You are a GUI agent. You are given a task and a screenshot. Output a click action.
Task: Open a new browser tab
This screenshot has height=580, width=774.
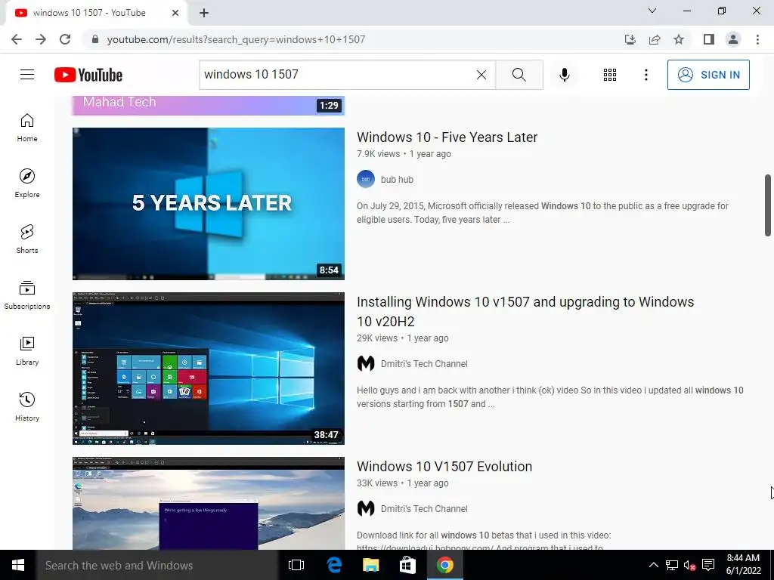[204, 13]
